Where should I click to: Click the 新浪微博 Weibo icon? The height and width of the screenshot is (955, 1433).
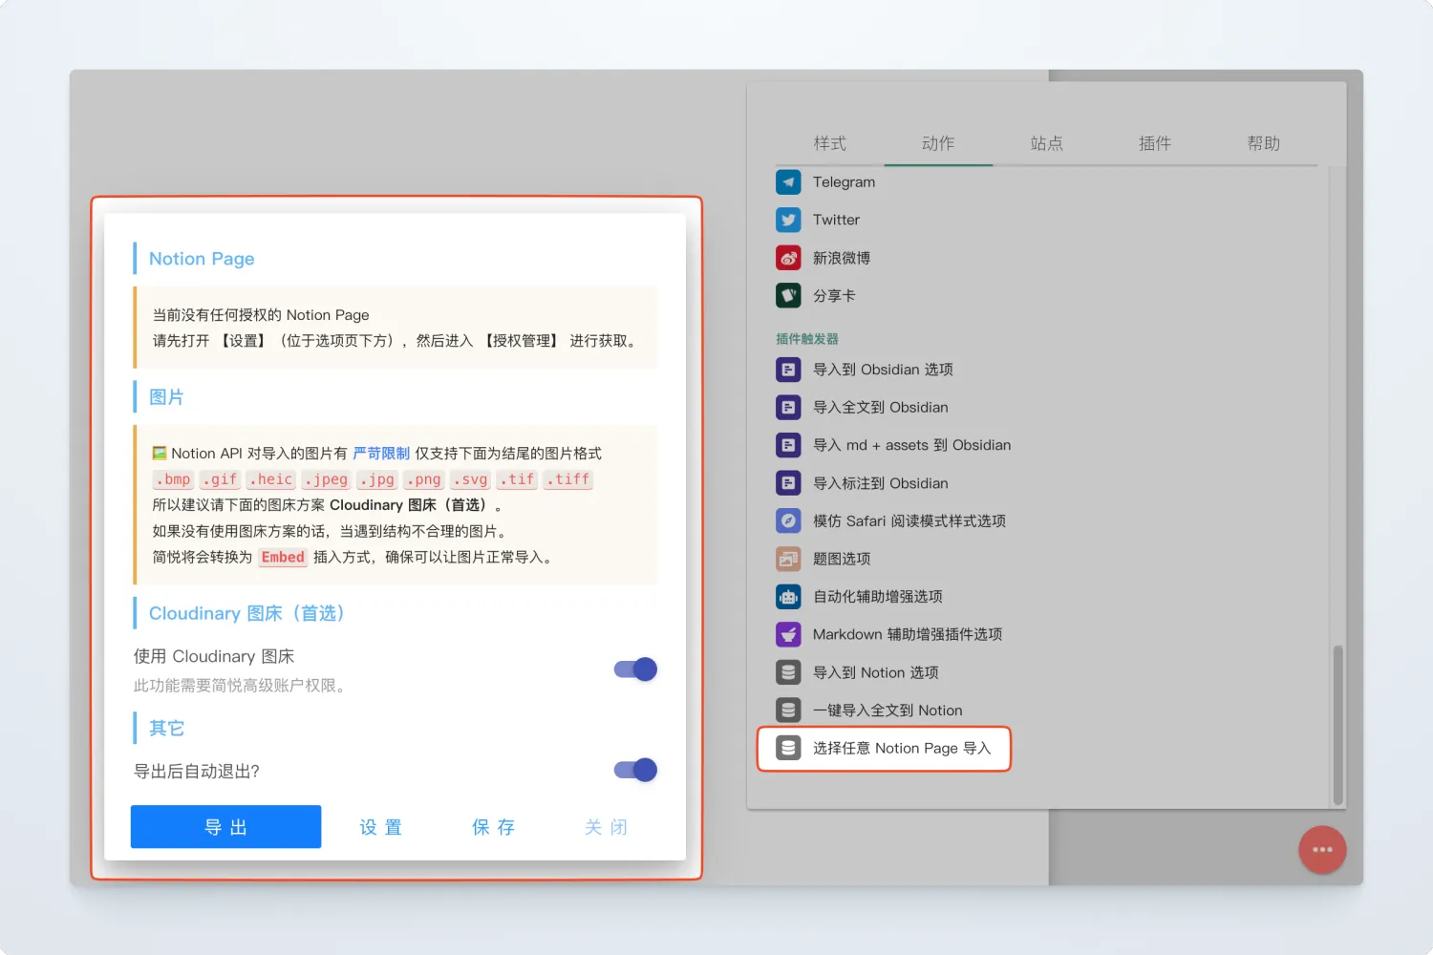tap(788, 258)
